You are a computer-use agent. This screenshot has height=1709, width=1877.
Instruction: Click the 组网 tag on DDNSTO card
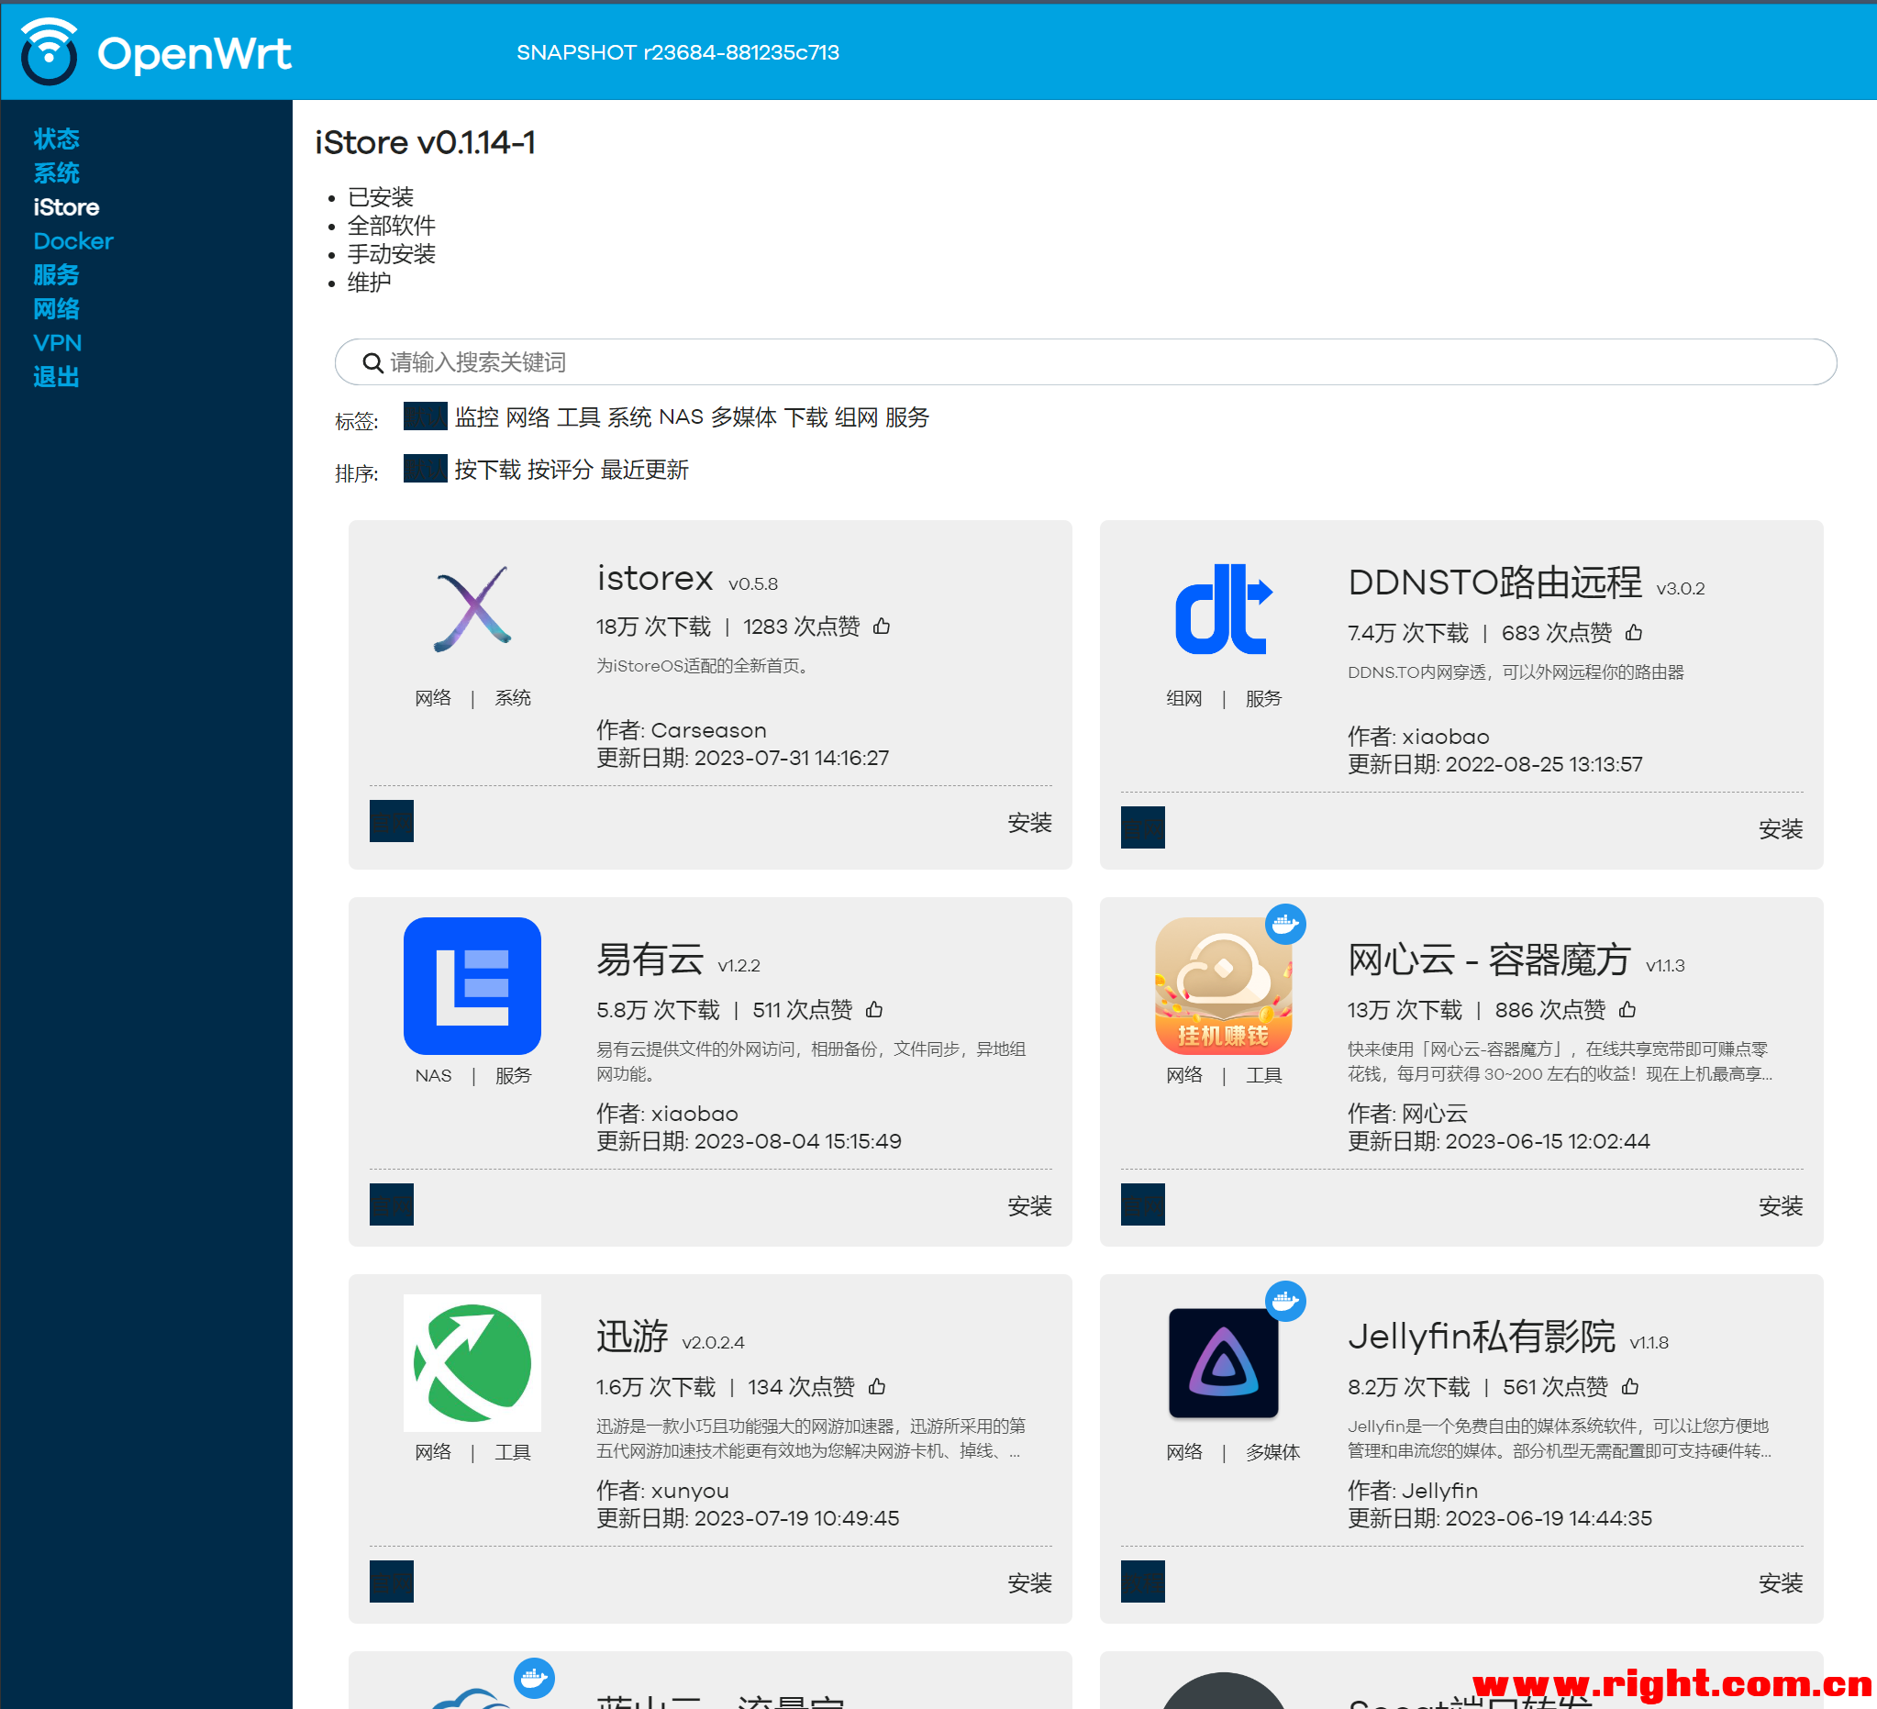tap(1183, 698)
